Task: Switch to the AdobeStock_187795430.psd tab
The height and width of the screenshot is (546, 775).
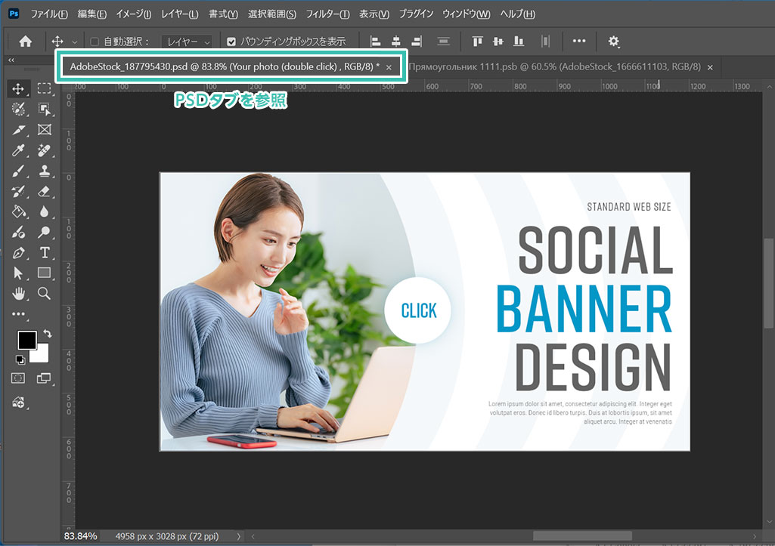Action: pyautogui.click(x=225, y=66)
